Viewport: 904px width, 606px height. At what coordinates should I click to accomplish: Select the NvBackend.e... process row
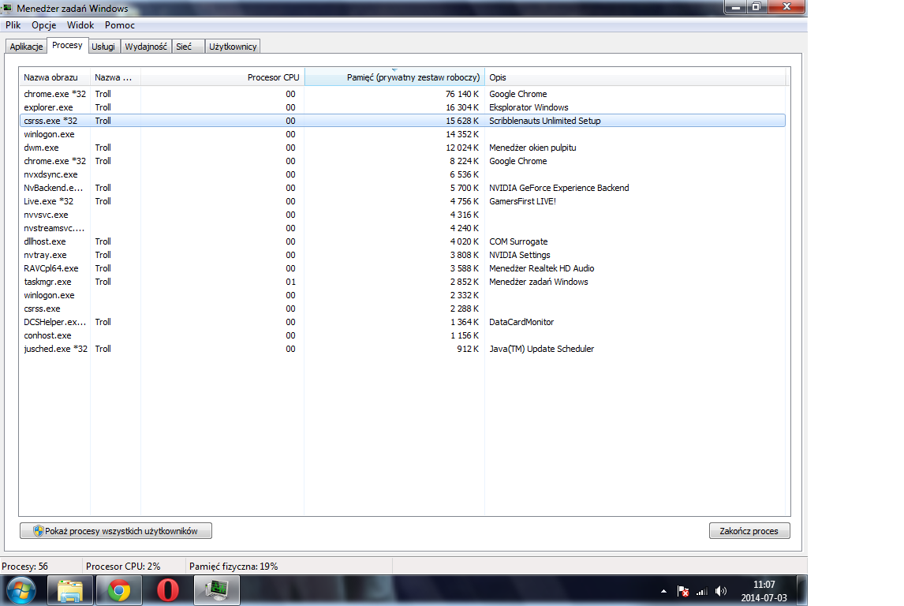tap(402, 188)
